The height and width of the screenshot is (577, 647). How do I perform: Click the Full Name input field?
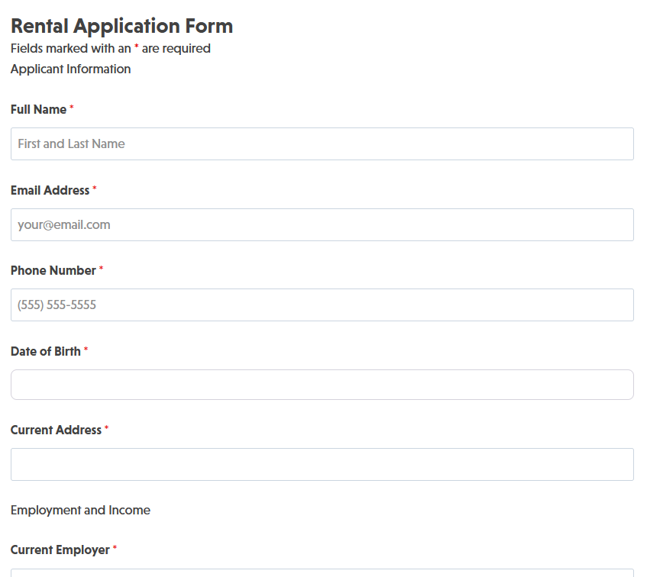[322, 143]
